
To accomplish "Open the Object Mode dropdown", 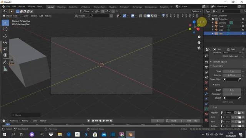I will [12, 16].
